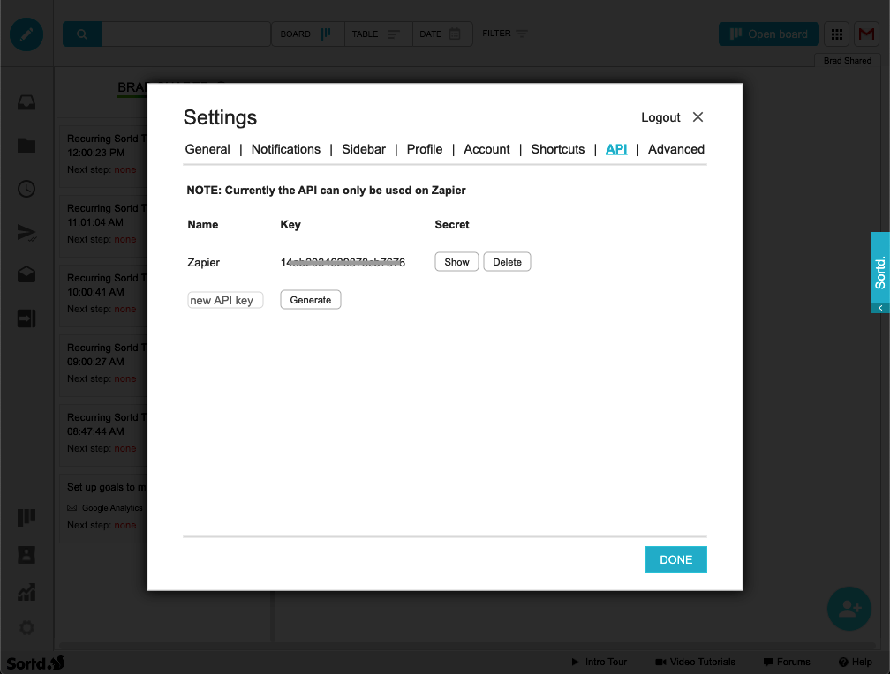Click the Logout link
Viewport: 890px width, 674px height.
tap(660, 117)
